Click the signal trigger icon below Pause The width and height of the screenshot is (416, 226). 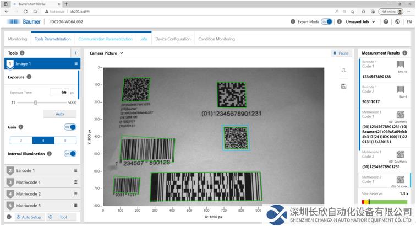pyautogui.click(x=343, y=70)
